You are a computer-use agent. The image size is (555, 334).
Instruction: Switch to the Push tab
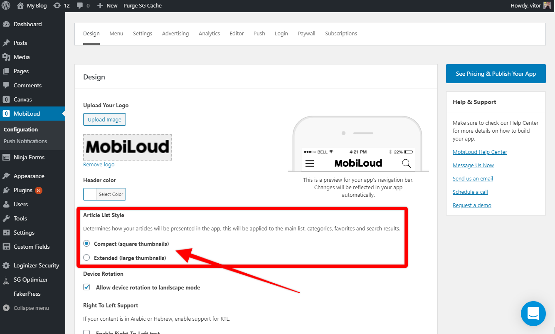(259, 34)
